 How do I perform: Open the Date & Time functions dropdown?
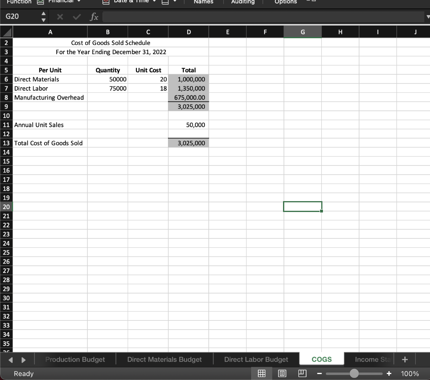(x=129, y=2)
